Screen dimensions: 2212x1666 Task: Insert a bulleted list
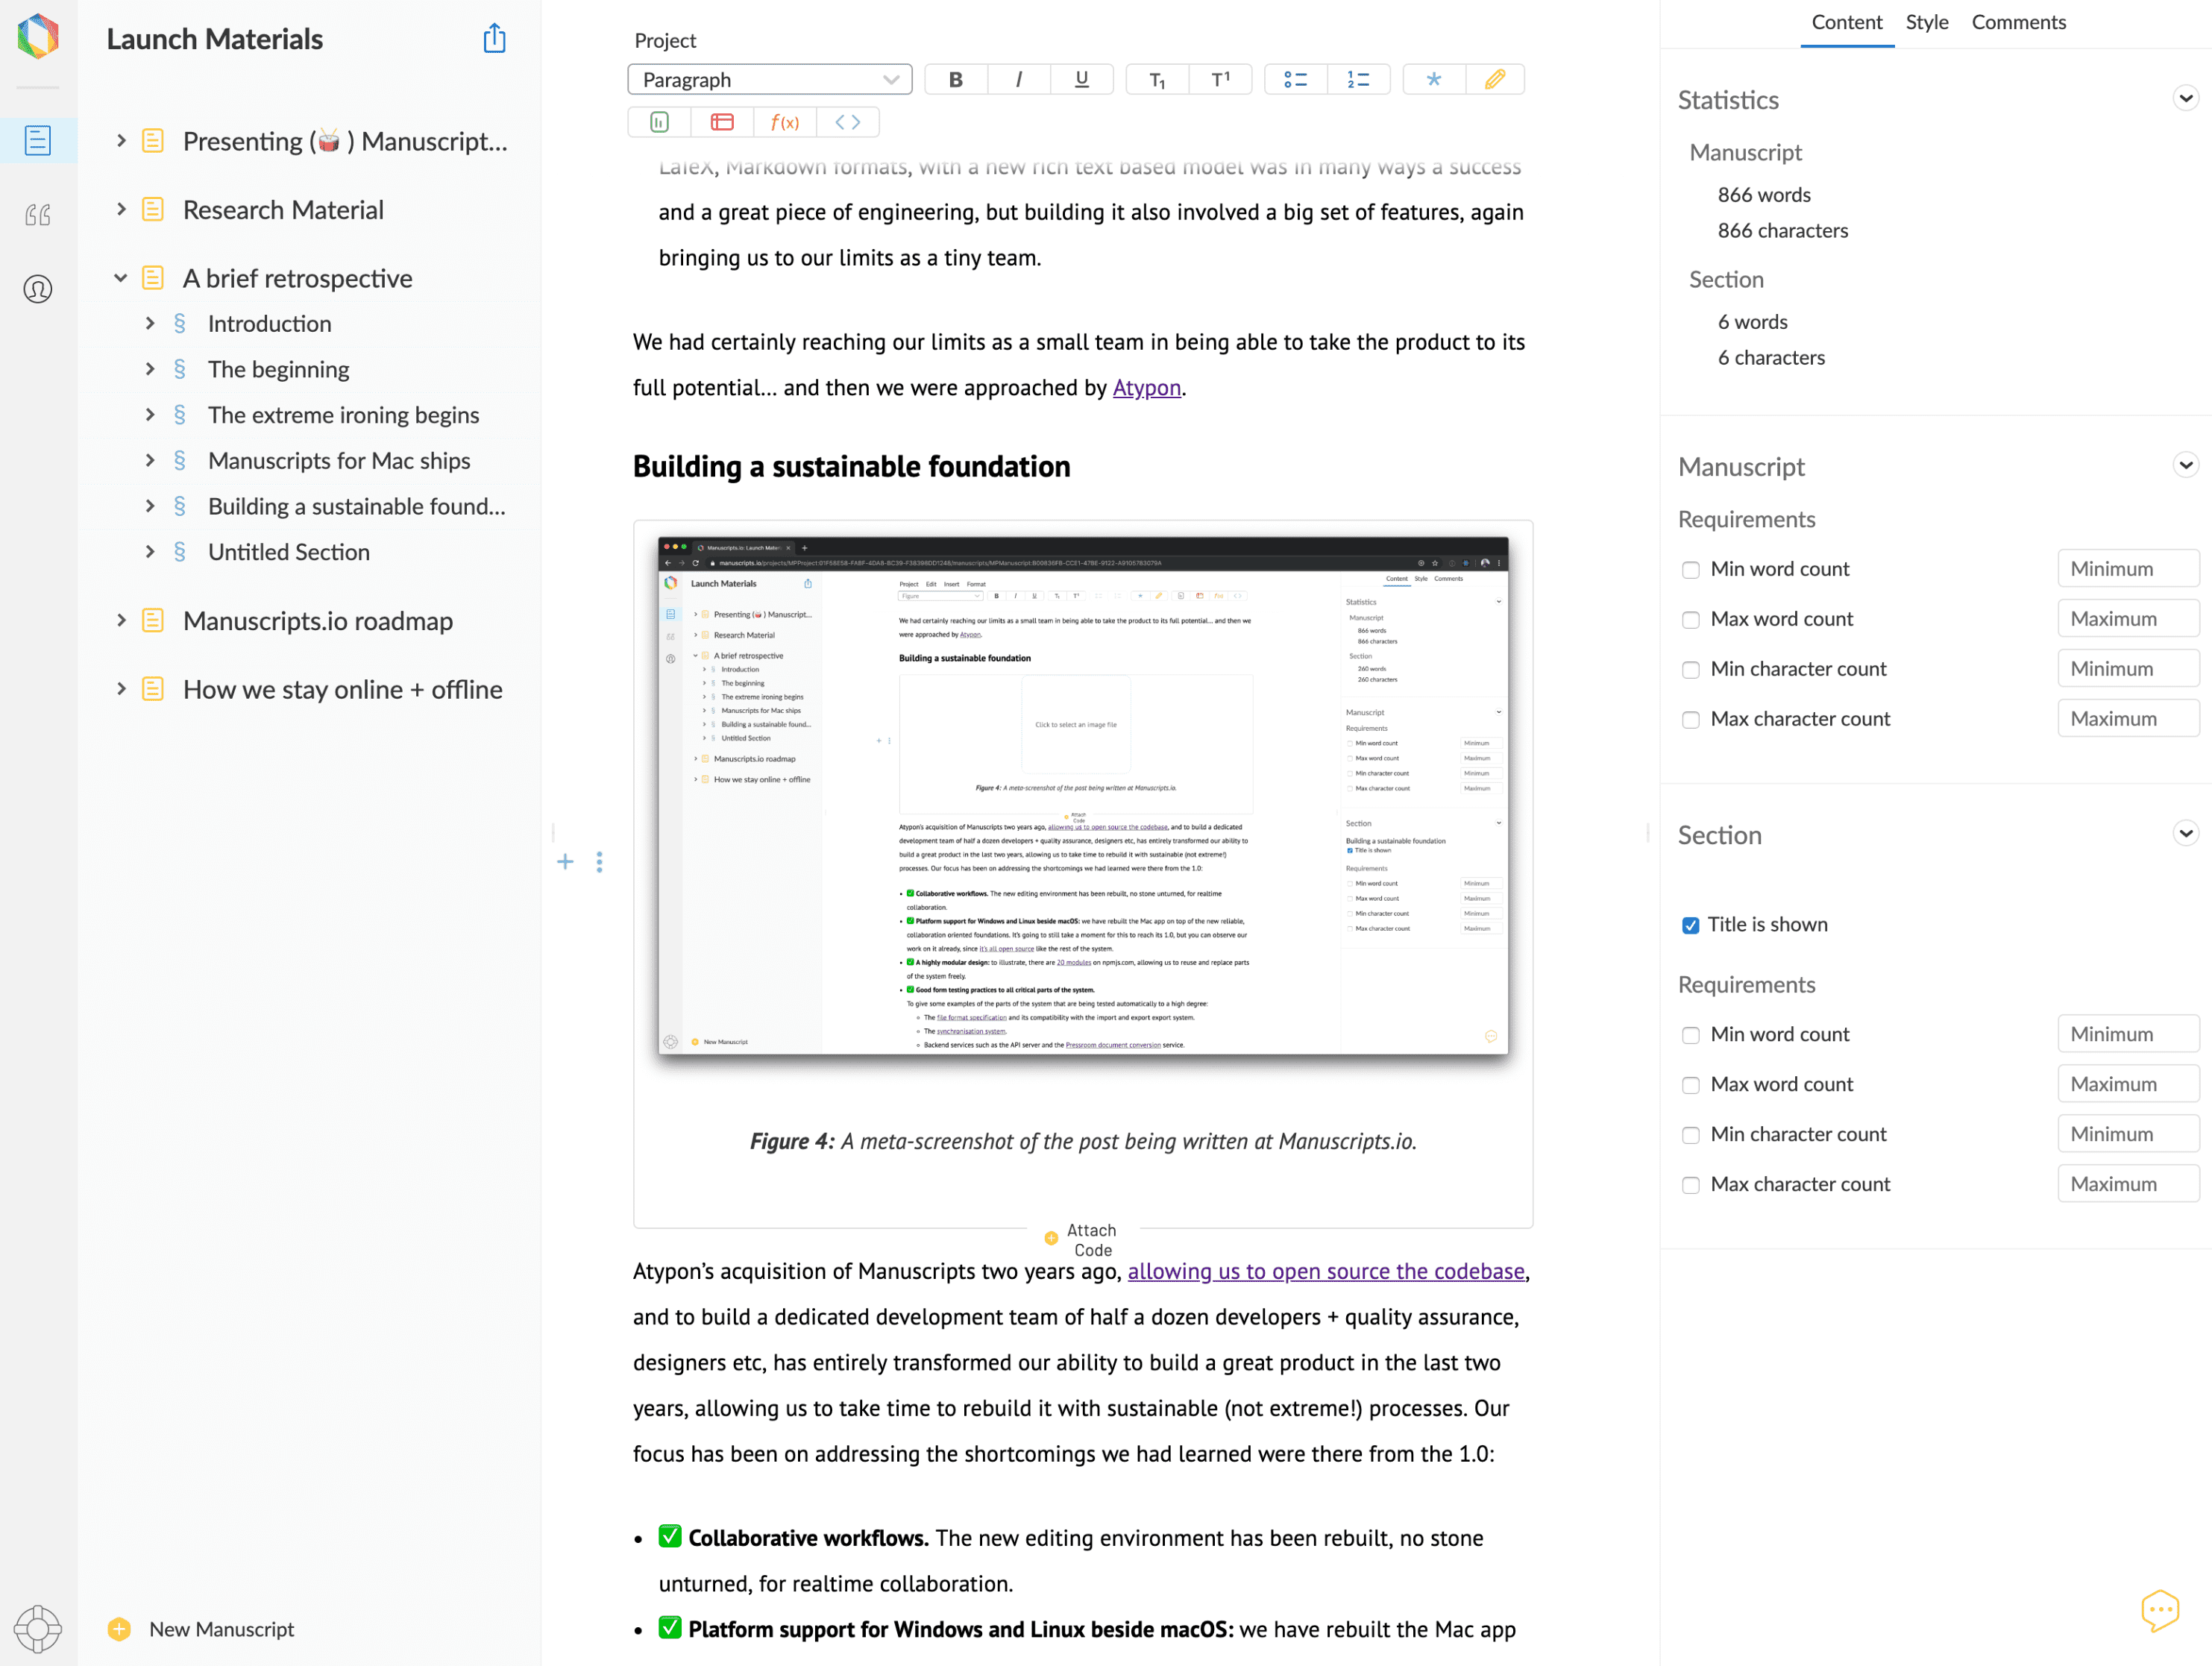pyautogui.click(x=1295, y=80)
